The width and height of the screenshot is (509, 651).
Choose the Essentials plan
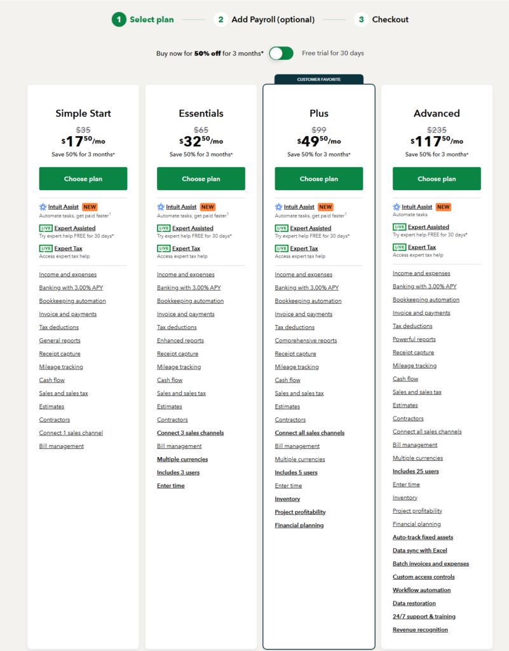click(x=201, y=179)
